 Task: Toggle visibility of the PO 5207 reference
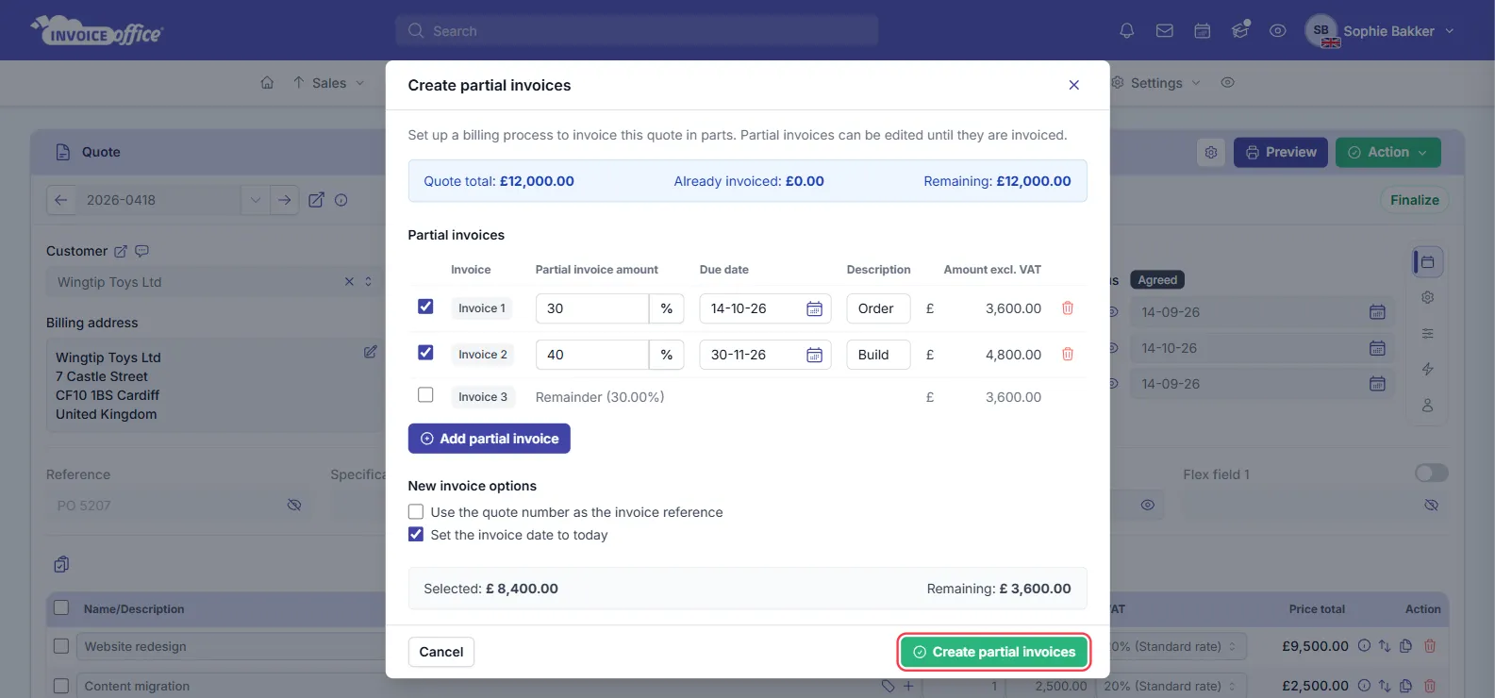(294, 506)
